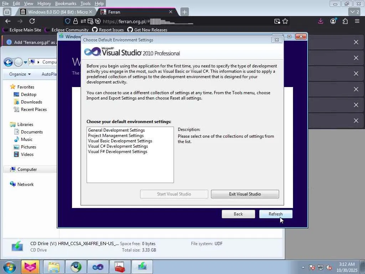
Task: Open the Tools menu
Action: [x=85, y=4]
